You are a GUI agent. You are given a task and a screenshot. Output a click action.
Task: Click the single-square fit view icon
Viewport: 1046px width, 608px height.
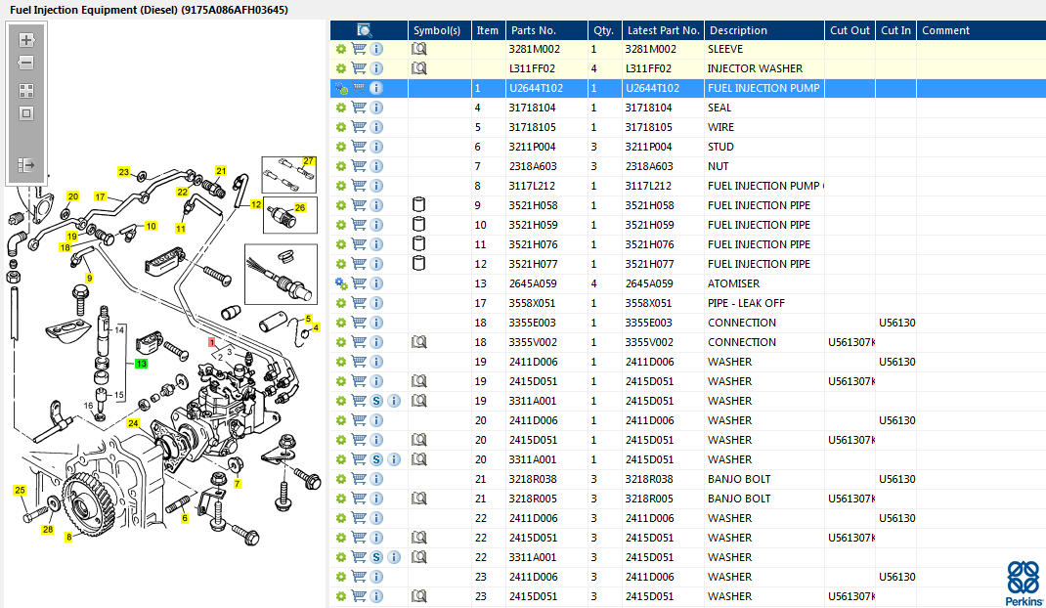[26, 112]
